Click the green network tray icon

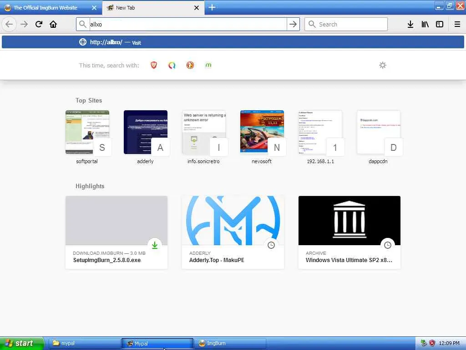pos(424,343)
